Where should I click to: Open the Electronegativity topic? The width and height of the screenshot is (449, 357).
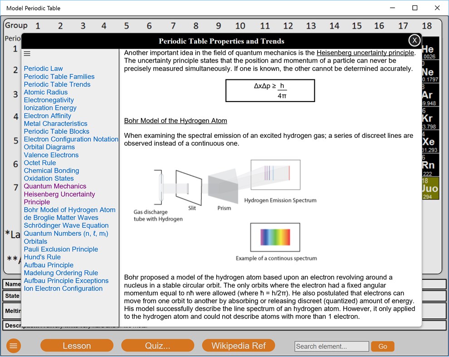tap(49, 100)
